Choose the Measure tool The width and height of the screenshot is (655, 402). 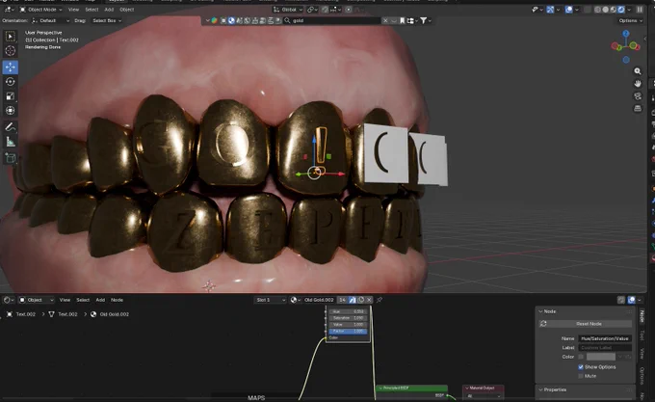pos(11,142)
